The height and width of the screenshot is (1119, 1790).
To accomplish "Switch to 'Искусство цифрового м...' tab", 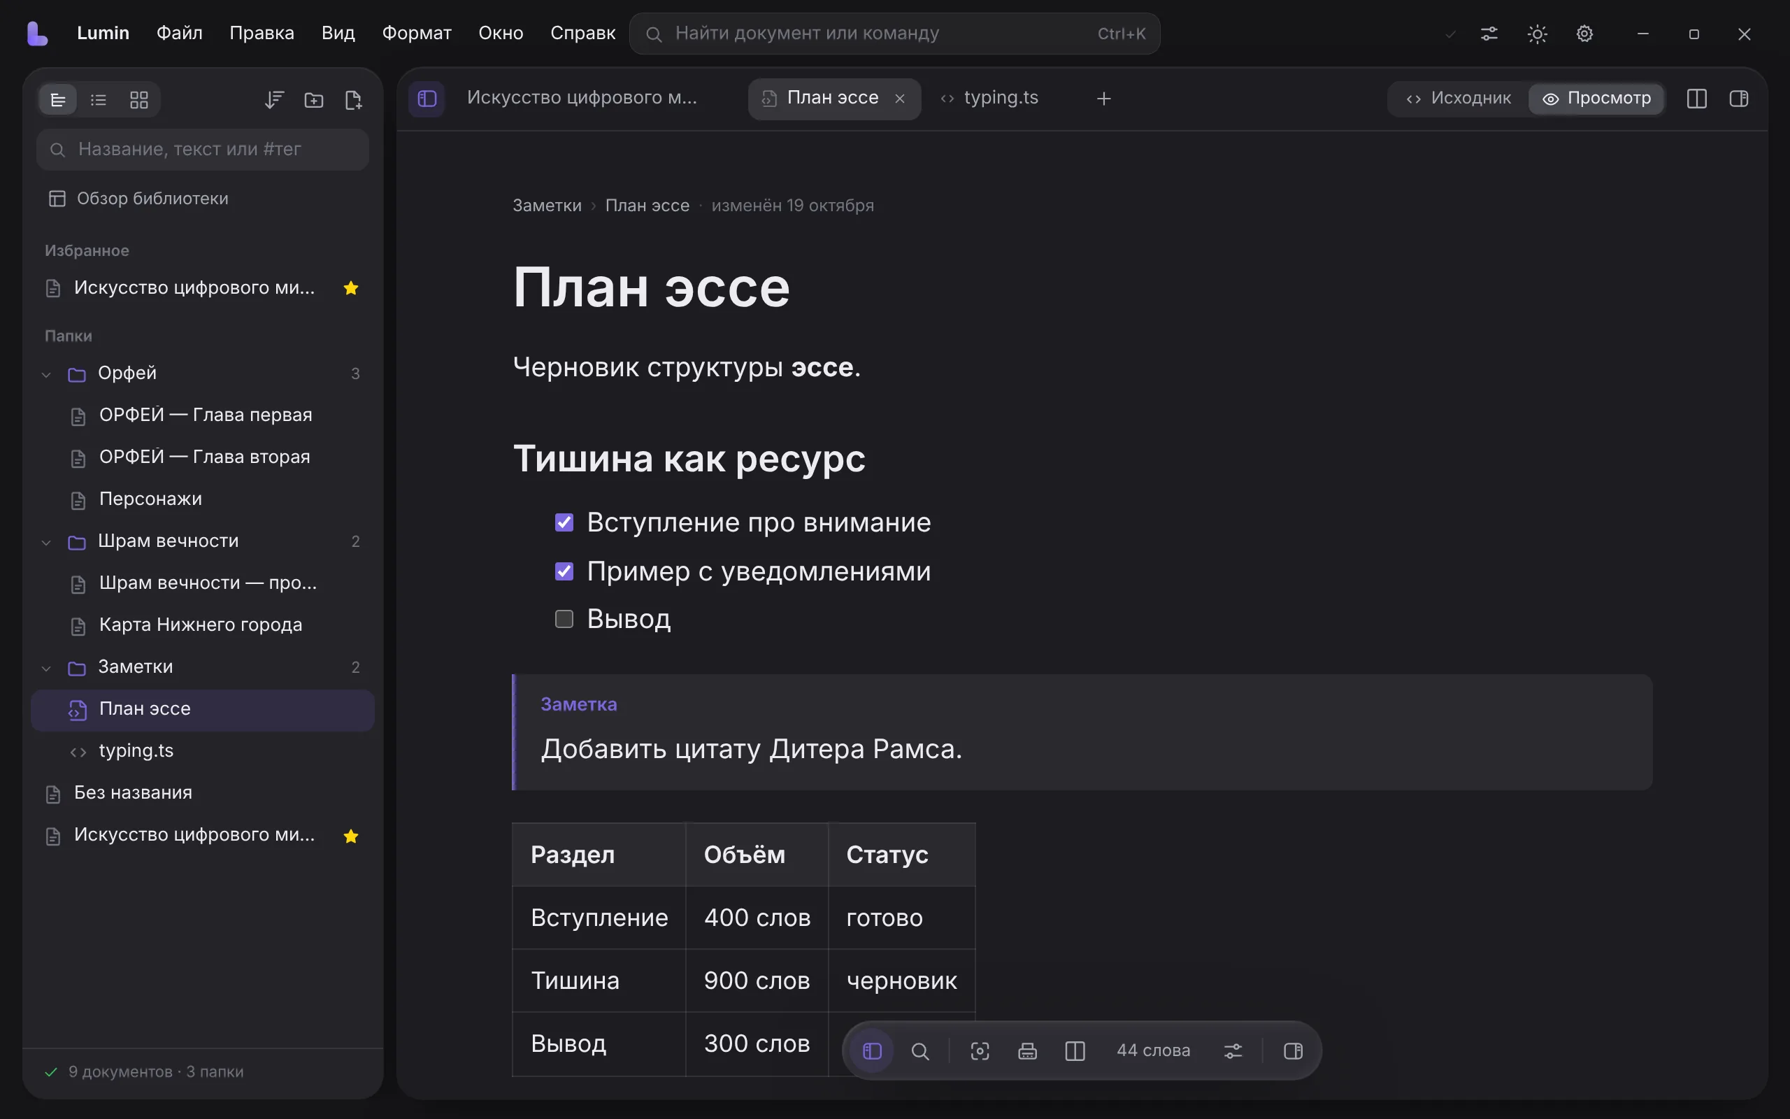I will point(581,99).
